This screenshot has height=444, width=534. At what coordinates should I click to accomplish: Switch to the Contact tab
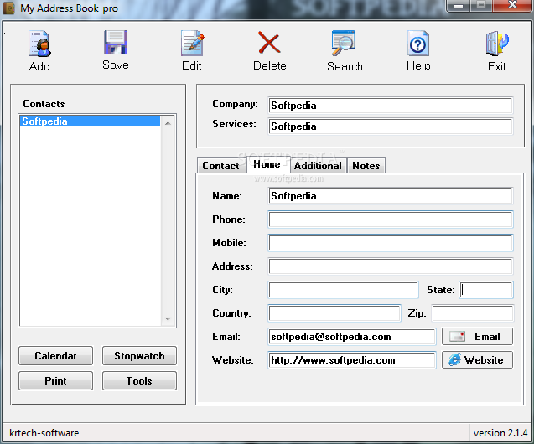tap(221, 166)
